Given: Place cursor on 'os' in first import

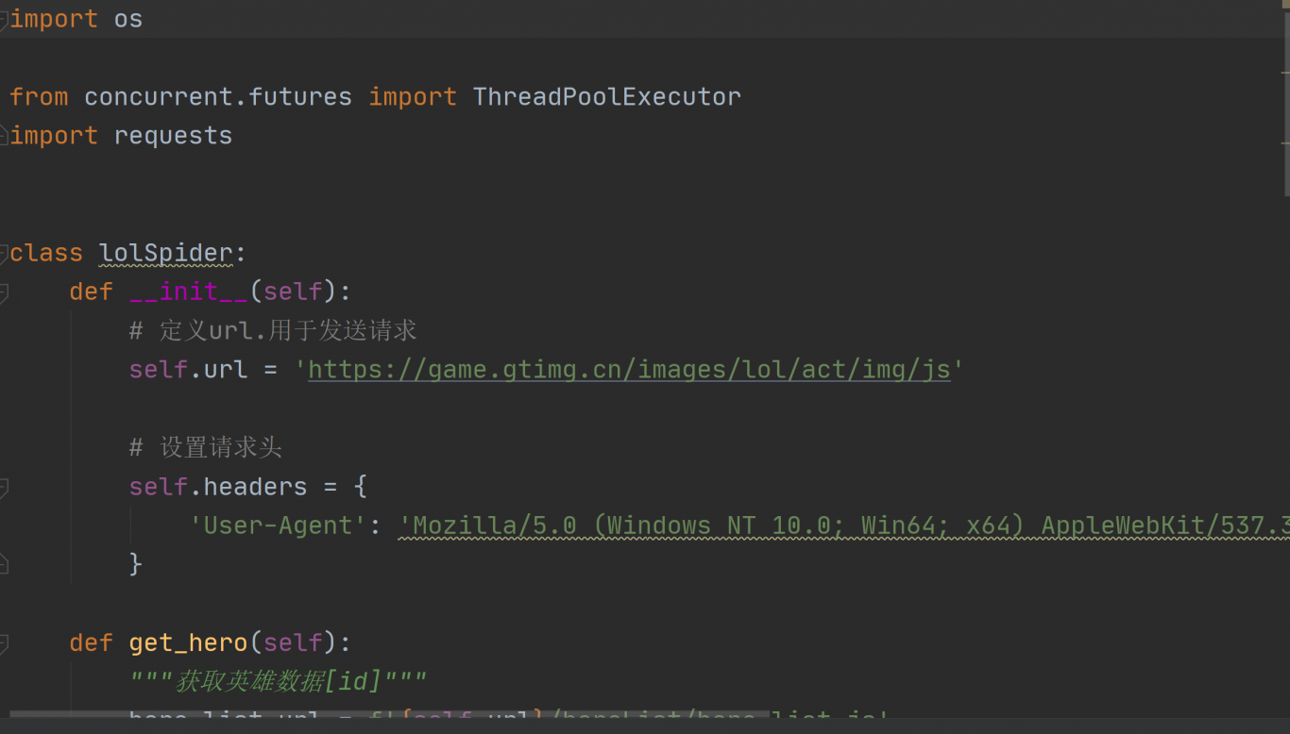Looking at the screenshot, I should (x=128, y=19).
